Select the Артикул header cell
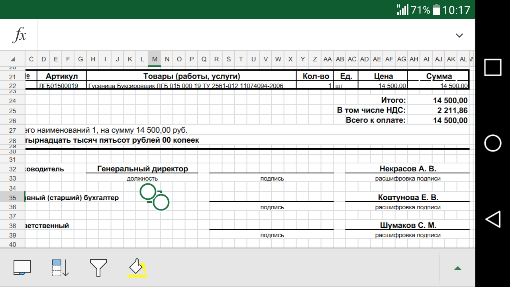 coord(61,76)
